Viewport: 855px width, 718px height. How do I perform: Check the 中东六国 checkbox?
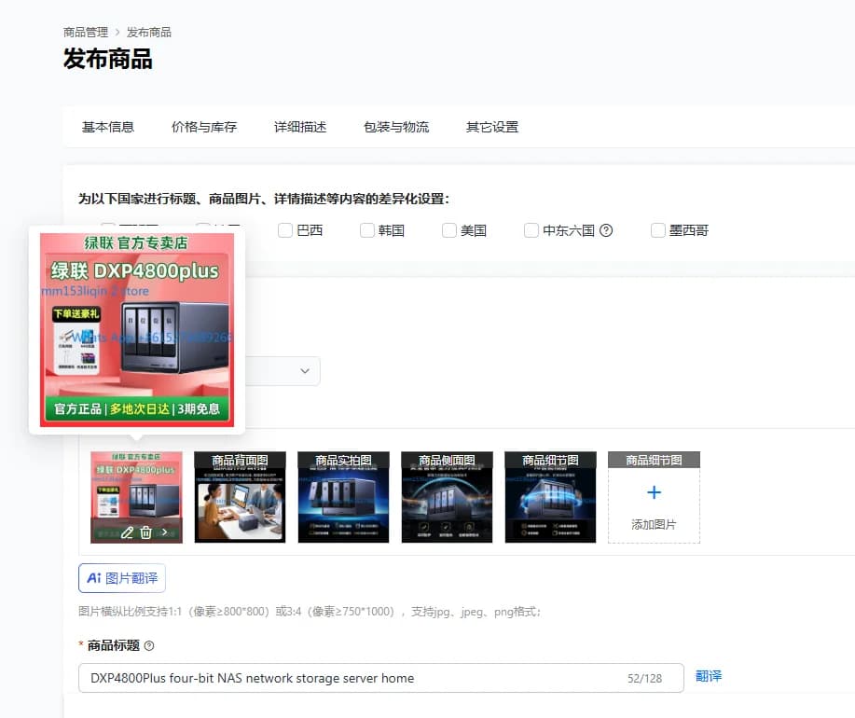[x=531, y=230]
